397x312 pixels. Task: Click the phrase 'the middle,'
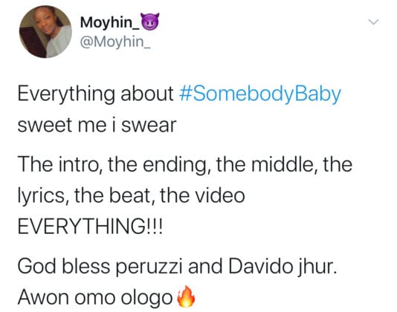pyautogui.click(x=267, y=165)
